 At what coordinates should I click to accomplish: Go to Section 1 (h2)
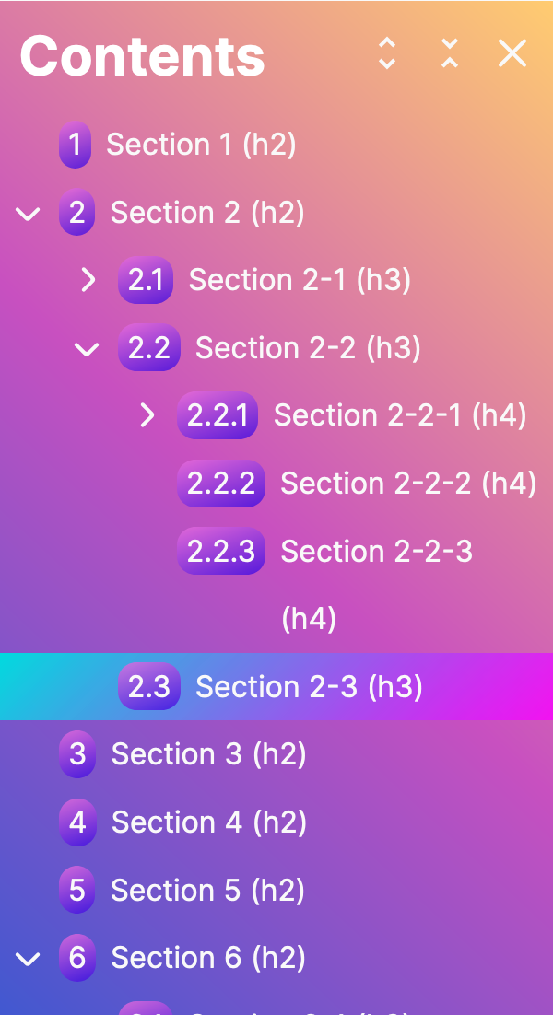201,146
